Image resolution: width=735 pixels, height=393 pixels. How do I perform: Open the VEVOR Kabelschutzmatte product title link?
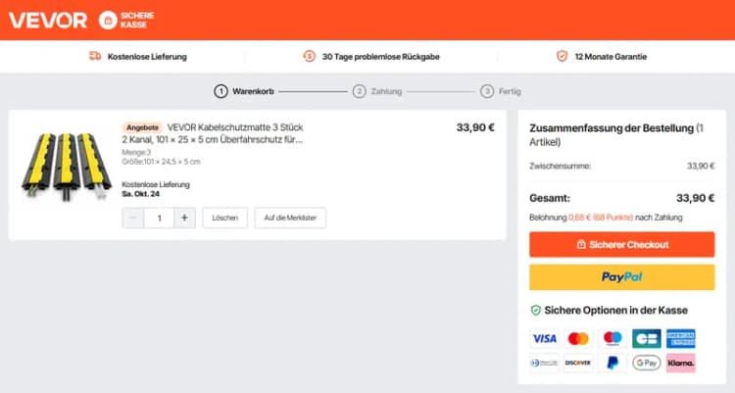213,133
